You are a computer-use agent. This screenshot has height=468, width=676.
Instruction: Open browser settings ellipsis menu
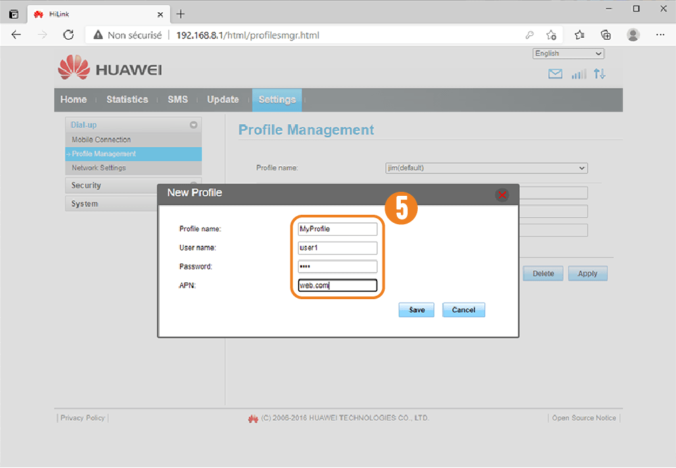point(660,35)
